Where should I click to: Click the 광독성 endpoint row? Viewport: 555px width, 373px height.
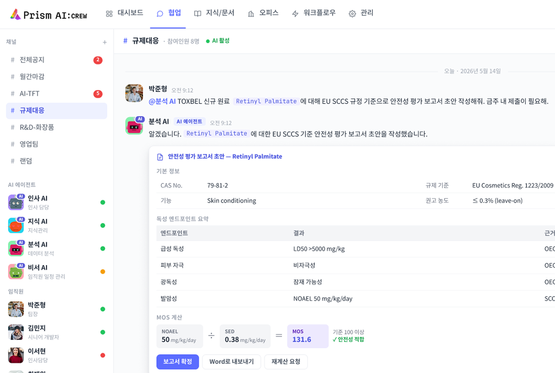pyautogui.click(x=356, y=282)
